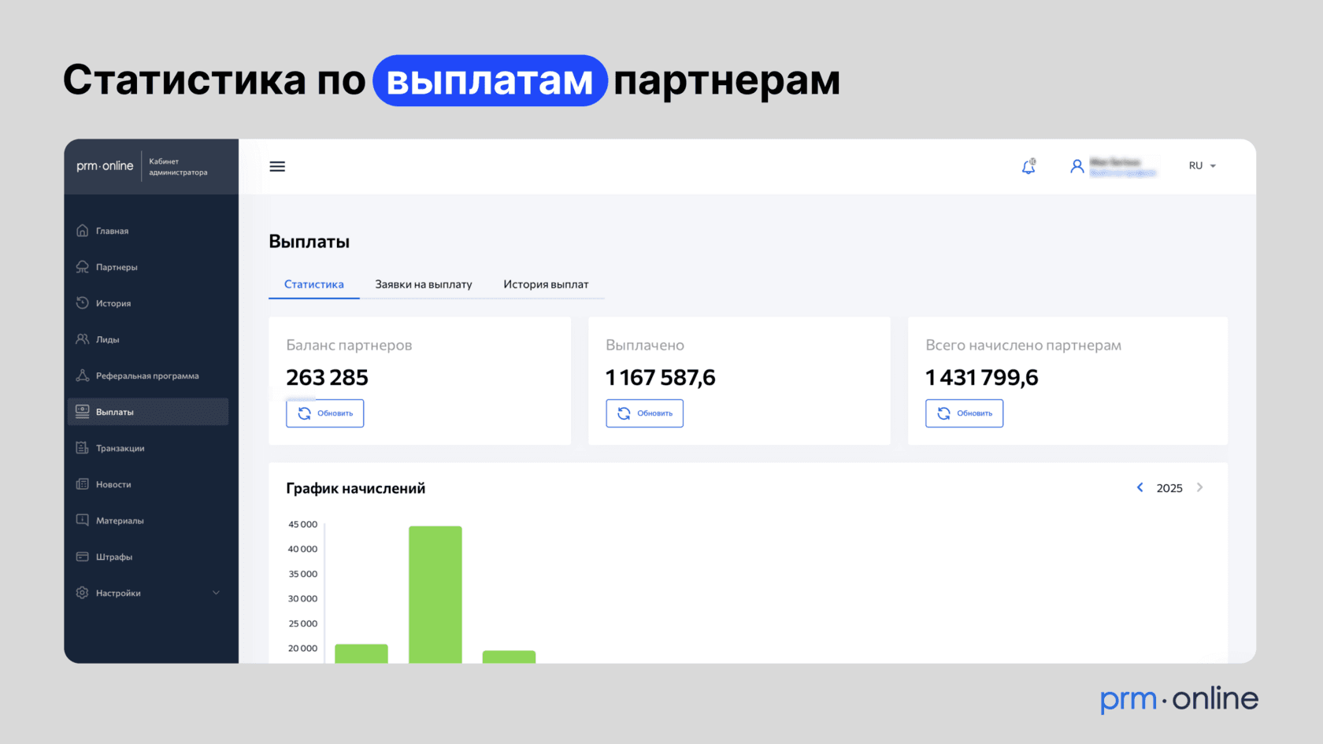
Task: Open Главная from the sidebar
Action: point(112,231)
